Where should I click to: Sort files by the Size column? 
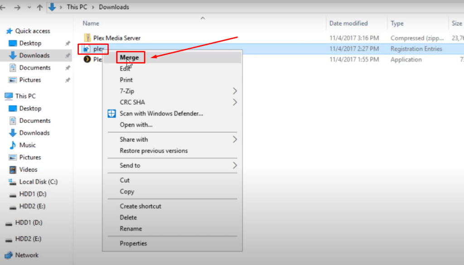(x=457, y=24)
